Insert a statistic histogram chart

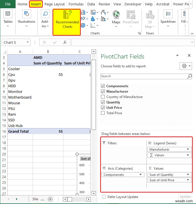(93, 19)
